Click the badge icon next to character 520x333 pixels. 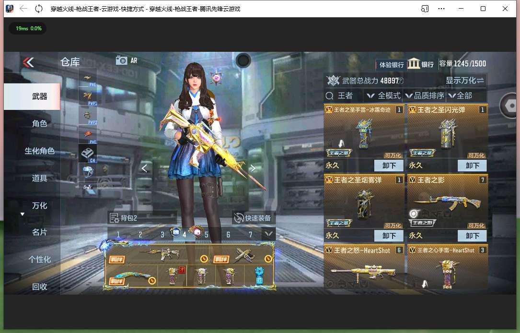(x=216, y=78)
